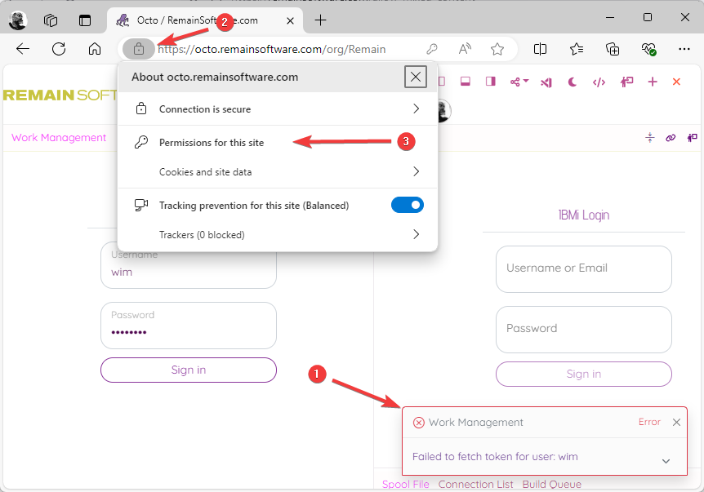
Task: Open Browser essentials heart icon
Action: 648,49
